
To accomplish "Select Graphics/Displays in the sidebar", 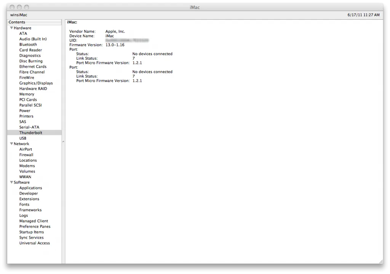I will (36, 83).
